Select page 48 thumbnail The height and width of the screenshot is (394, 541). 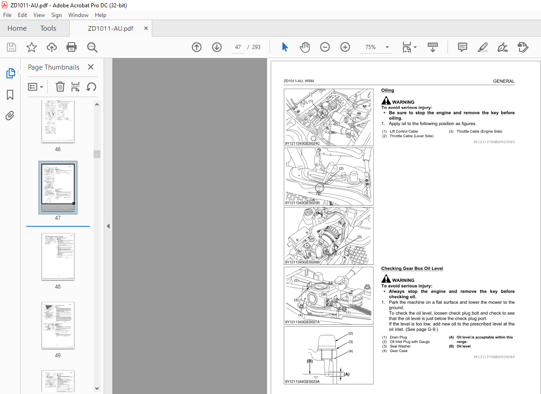58,257
